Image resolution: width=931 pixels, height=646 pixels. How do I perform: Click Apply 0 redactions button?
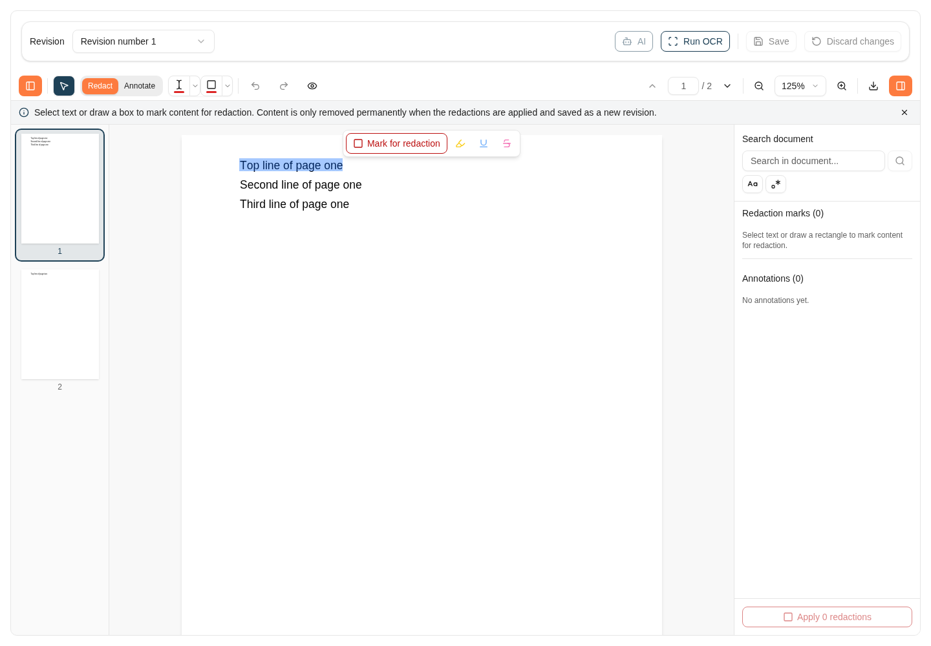coord(827,617)
